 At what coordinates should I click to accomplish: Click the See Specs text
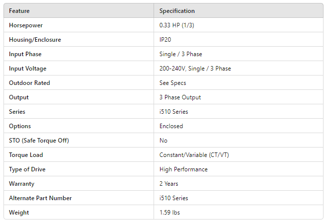point(172,83)
